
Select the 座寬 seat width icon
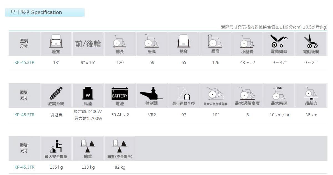click(x=56, y=42)
